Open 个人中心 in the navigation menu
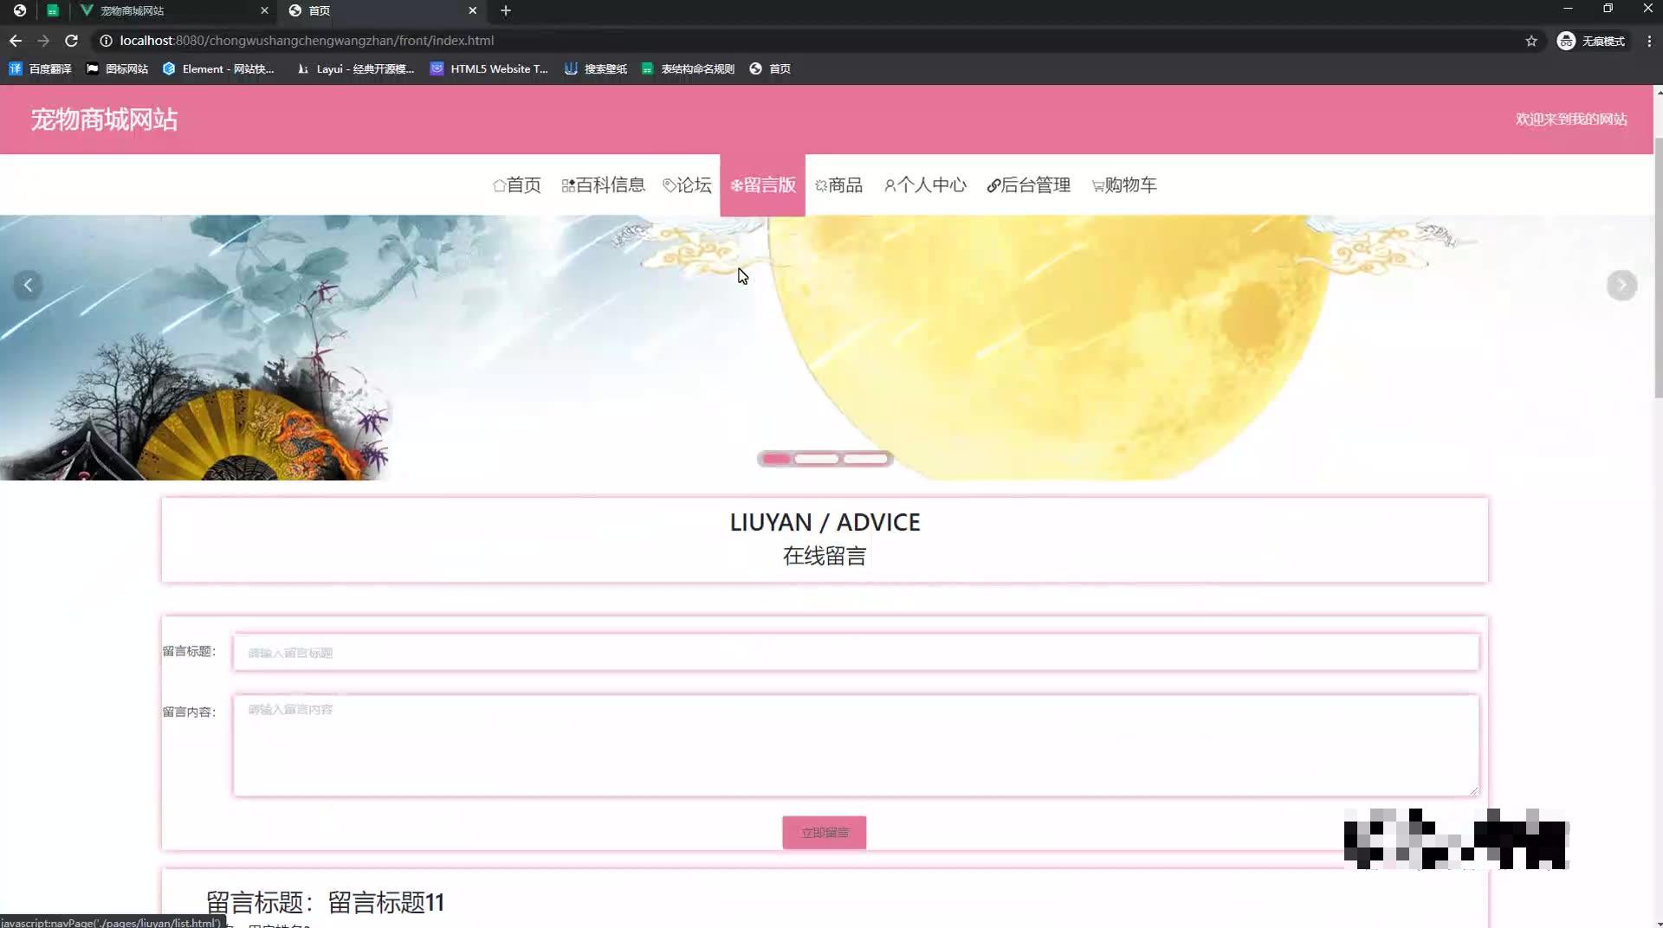The image size is (1663, 928). coord(925,185)
